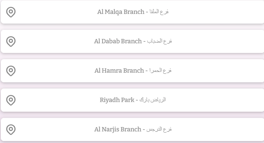Click the location pin beside Al Dabab Branch

point(11,41)
